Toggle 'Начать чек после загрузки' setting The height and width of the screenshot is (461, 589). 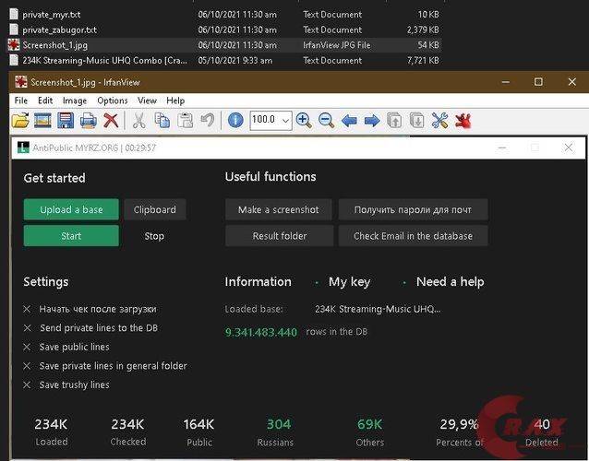[27, 309]
